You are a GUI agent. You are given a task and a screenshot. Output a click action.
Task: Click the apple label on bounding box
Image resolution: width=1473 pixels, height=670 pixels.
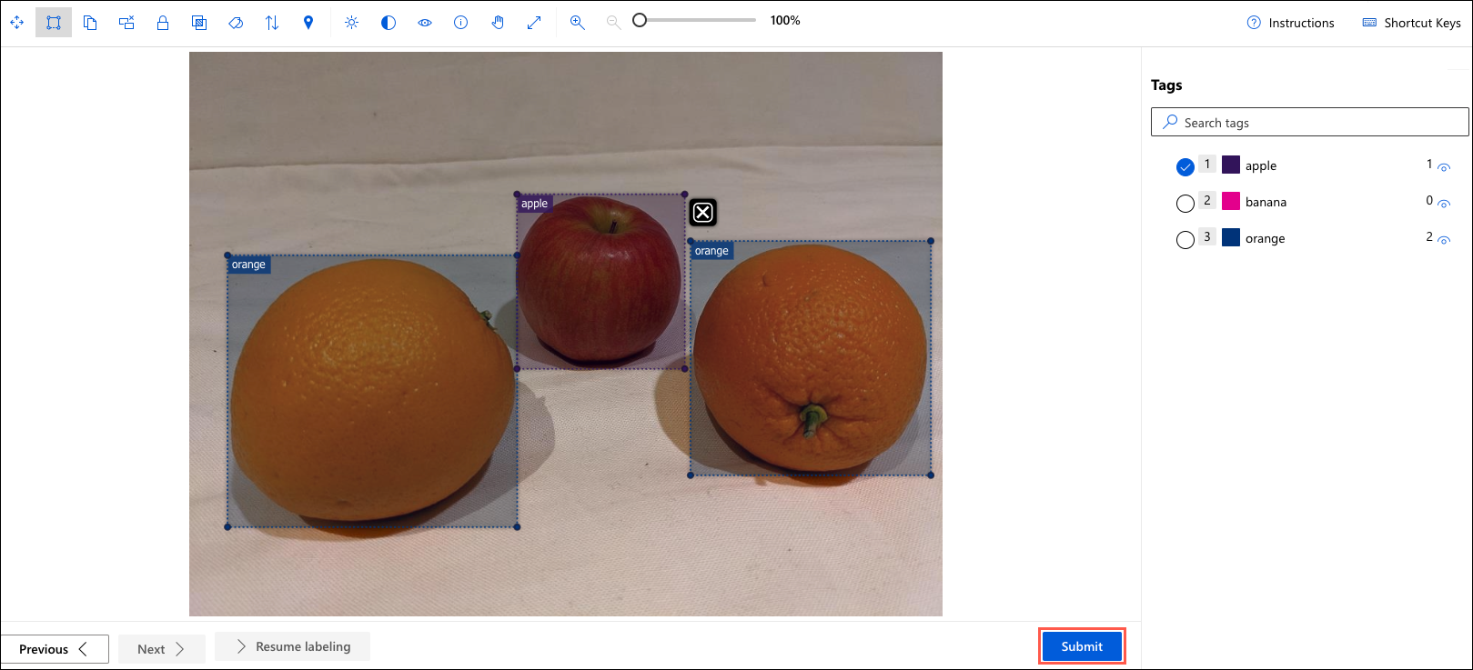pos(534,204)
